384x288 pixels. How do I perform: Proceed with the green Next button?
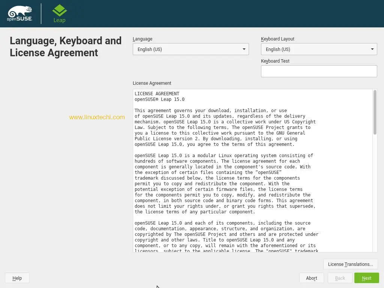367,278
